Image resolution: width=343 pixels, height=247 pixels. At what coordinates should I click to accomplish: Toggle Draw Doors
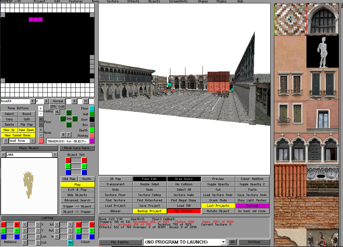(x=184, y=179)
